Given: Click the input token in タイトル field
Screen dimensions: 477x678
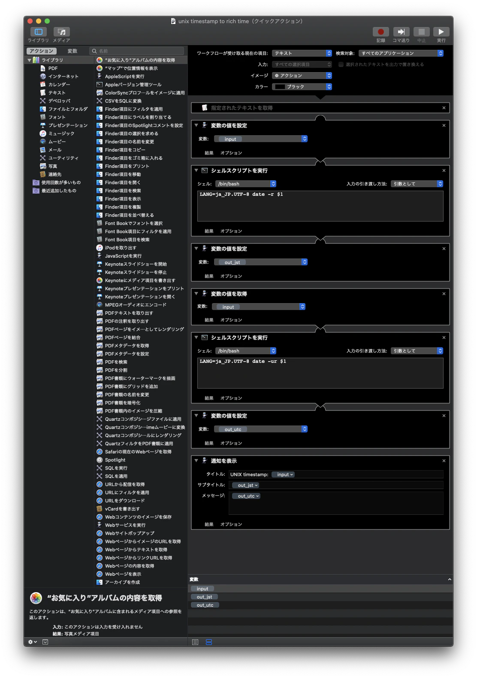Looking at the screenshot, I should [x=283, y=474].
